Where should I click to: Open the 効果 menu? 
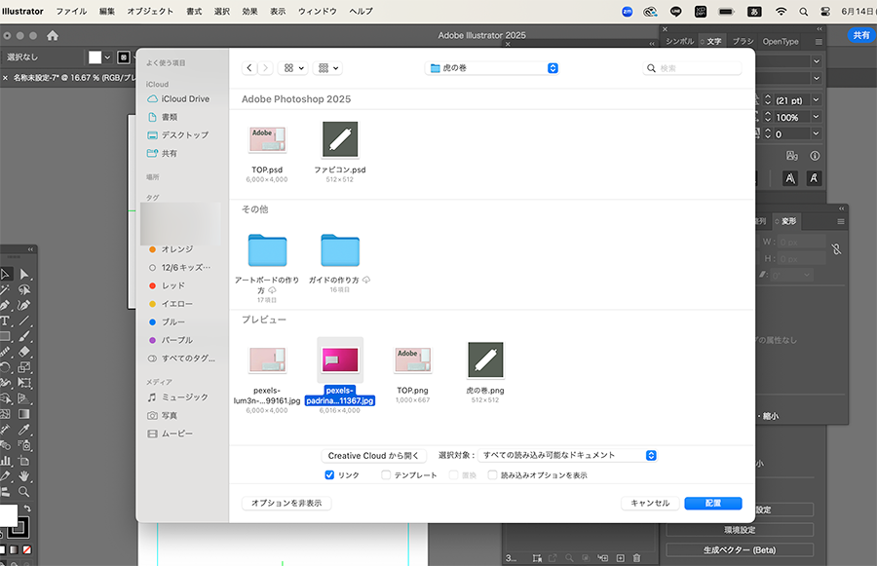[249, 11]
